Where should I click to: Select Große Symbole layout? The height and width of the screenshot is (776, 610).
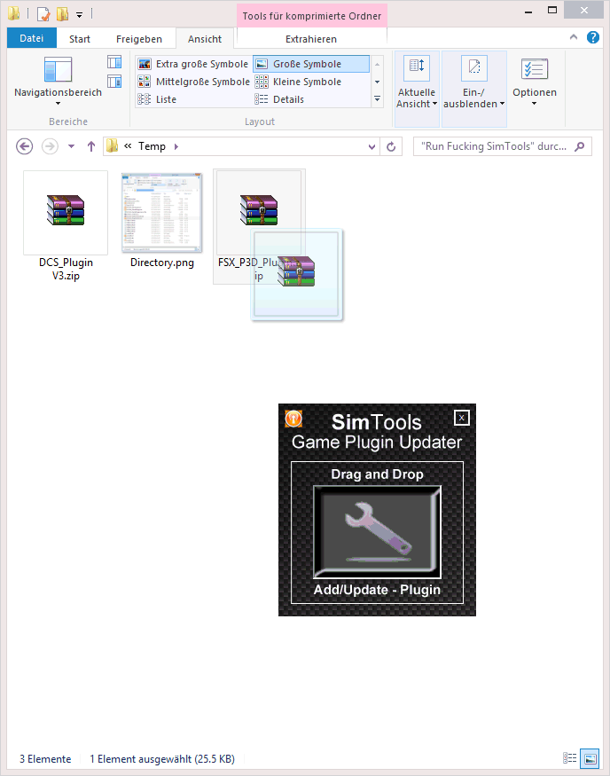coord(311,64)
